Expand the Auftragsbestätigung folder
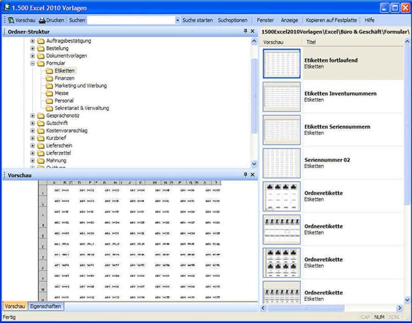Viewport: 412px width, 323px height. (x=32, y=41)
